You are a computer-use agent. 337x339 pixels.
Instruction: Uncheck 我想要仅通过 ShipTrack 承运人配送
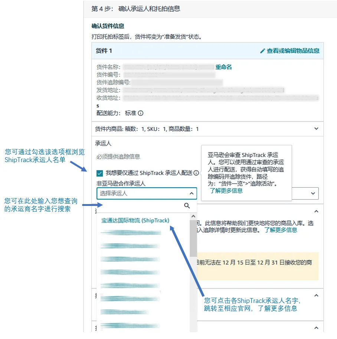pyautogui.click(x=99, y=174)
